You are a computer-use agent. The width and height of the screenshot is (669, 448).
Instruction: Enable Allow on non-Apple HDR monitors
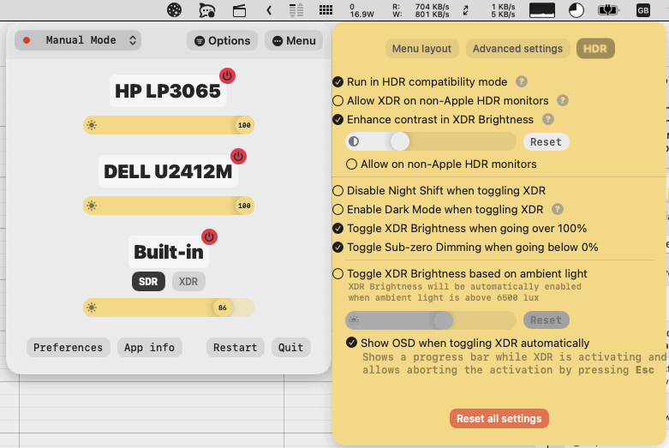(x=351, y=164)
